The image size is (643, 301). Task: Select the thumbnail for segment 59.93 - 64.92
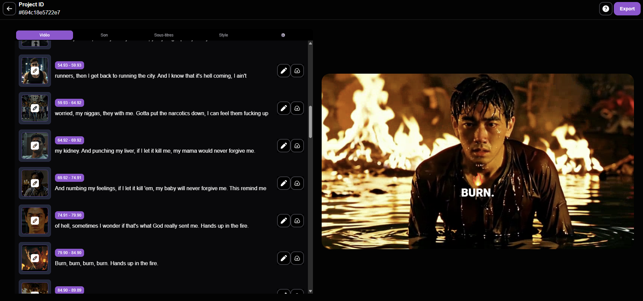coord(35,108)
